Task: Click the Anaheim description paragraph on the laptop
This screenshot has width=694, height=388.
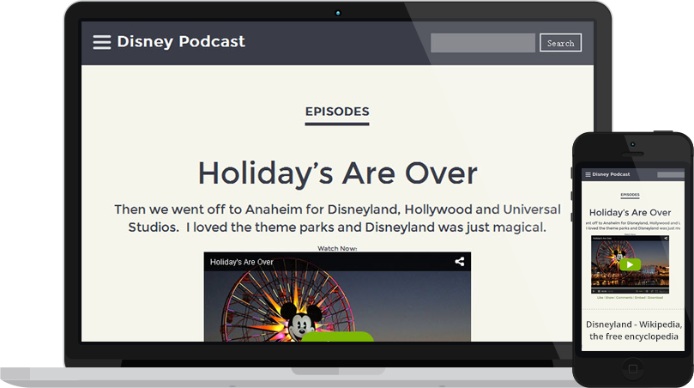Action: (x=337, y=218)
